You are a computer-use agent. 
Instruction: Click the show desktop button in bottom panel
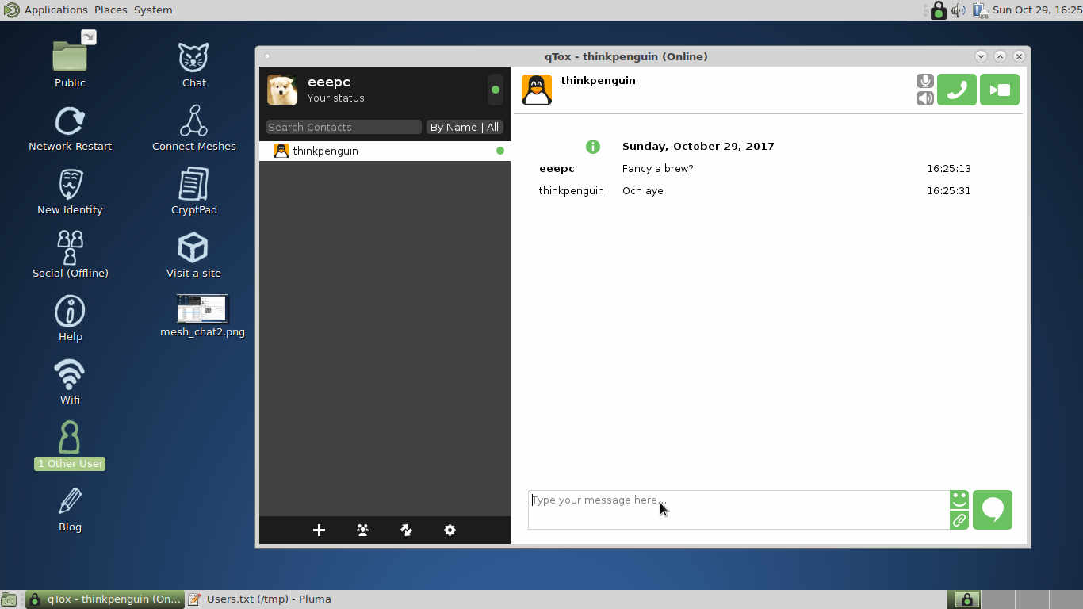point(9,599)
